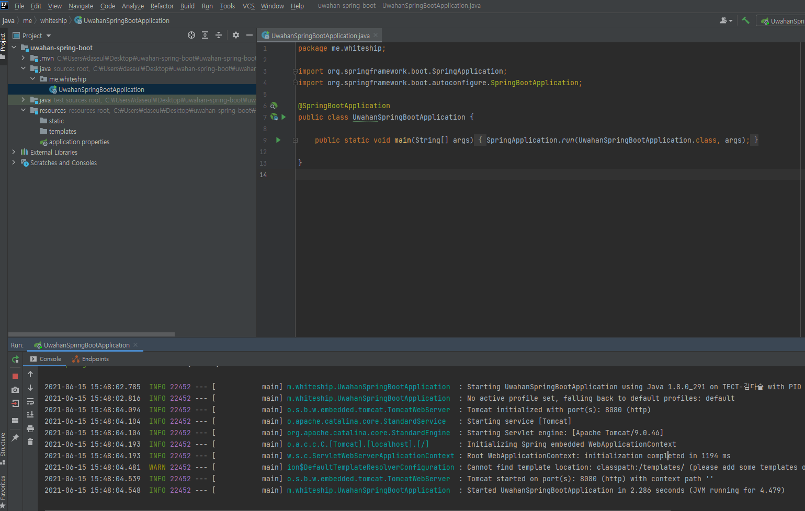The height and width of the screenshot is (511, 805).
Task: Fold the import statements block
Action: [x=295, y=71]
